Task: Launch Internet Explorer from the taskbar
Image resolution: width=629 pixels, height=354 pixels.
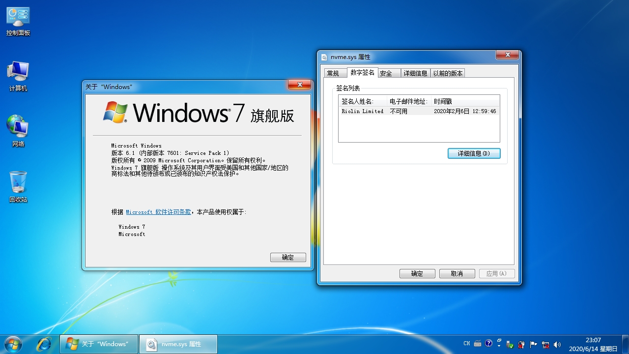Action: [x=44, y=344]
